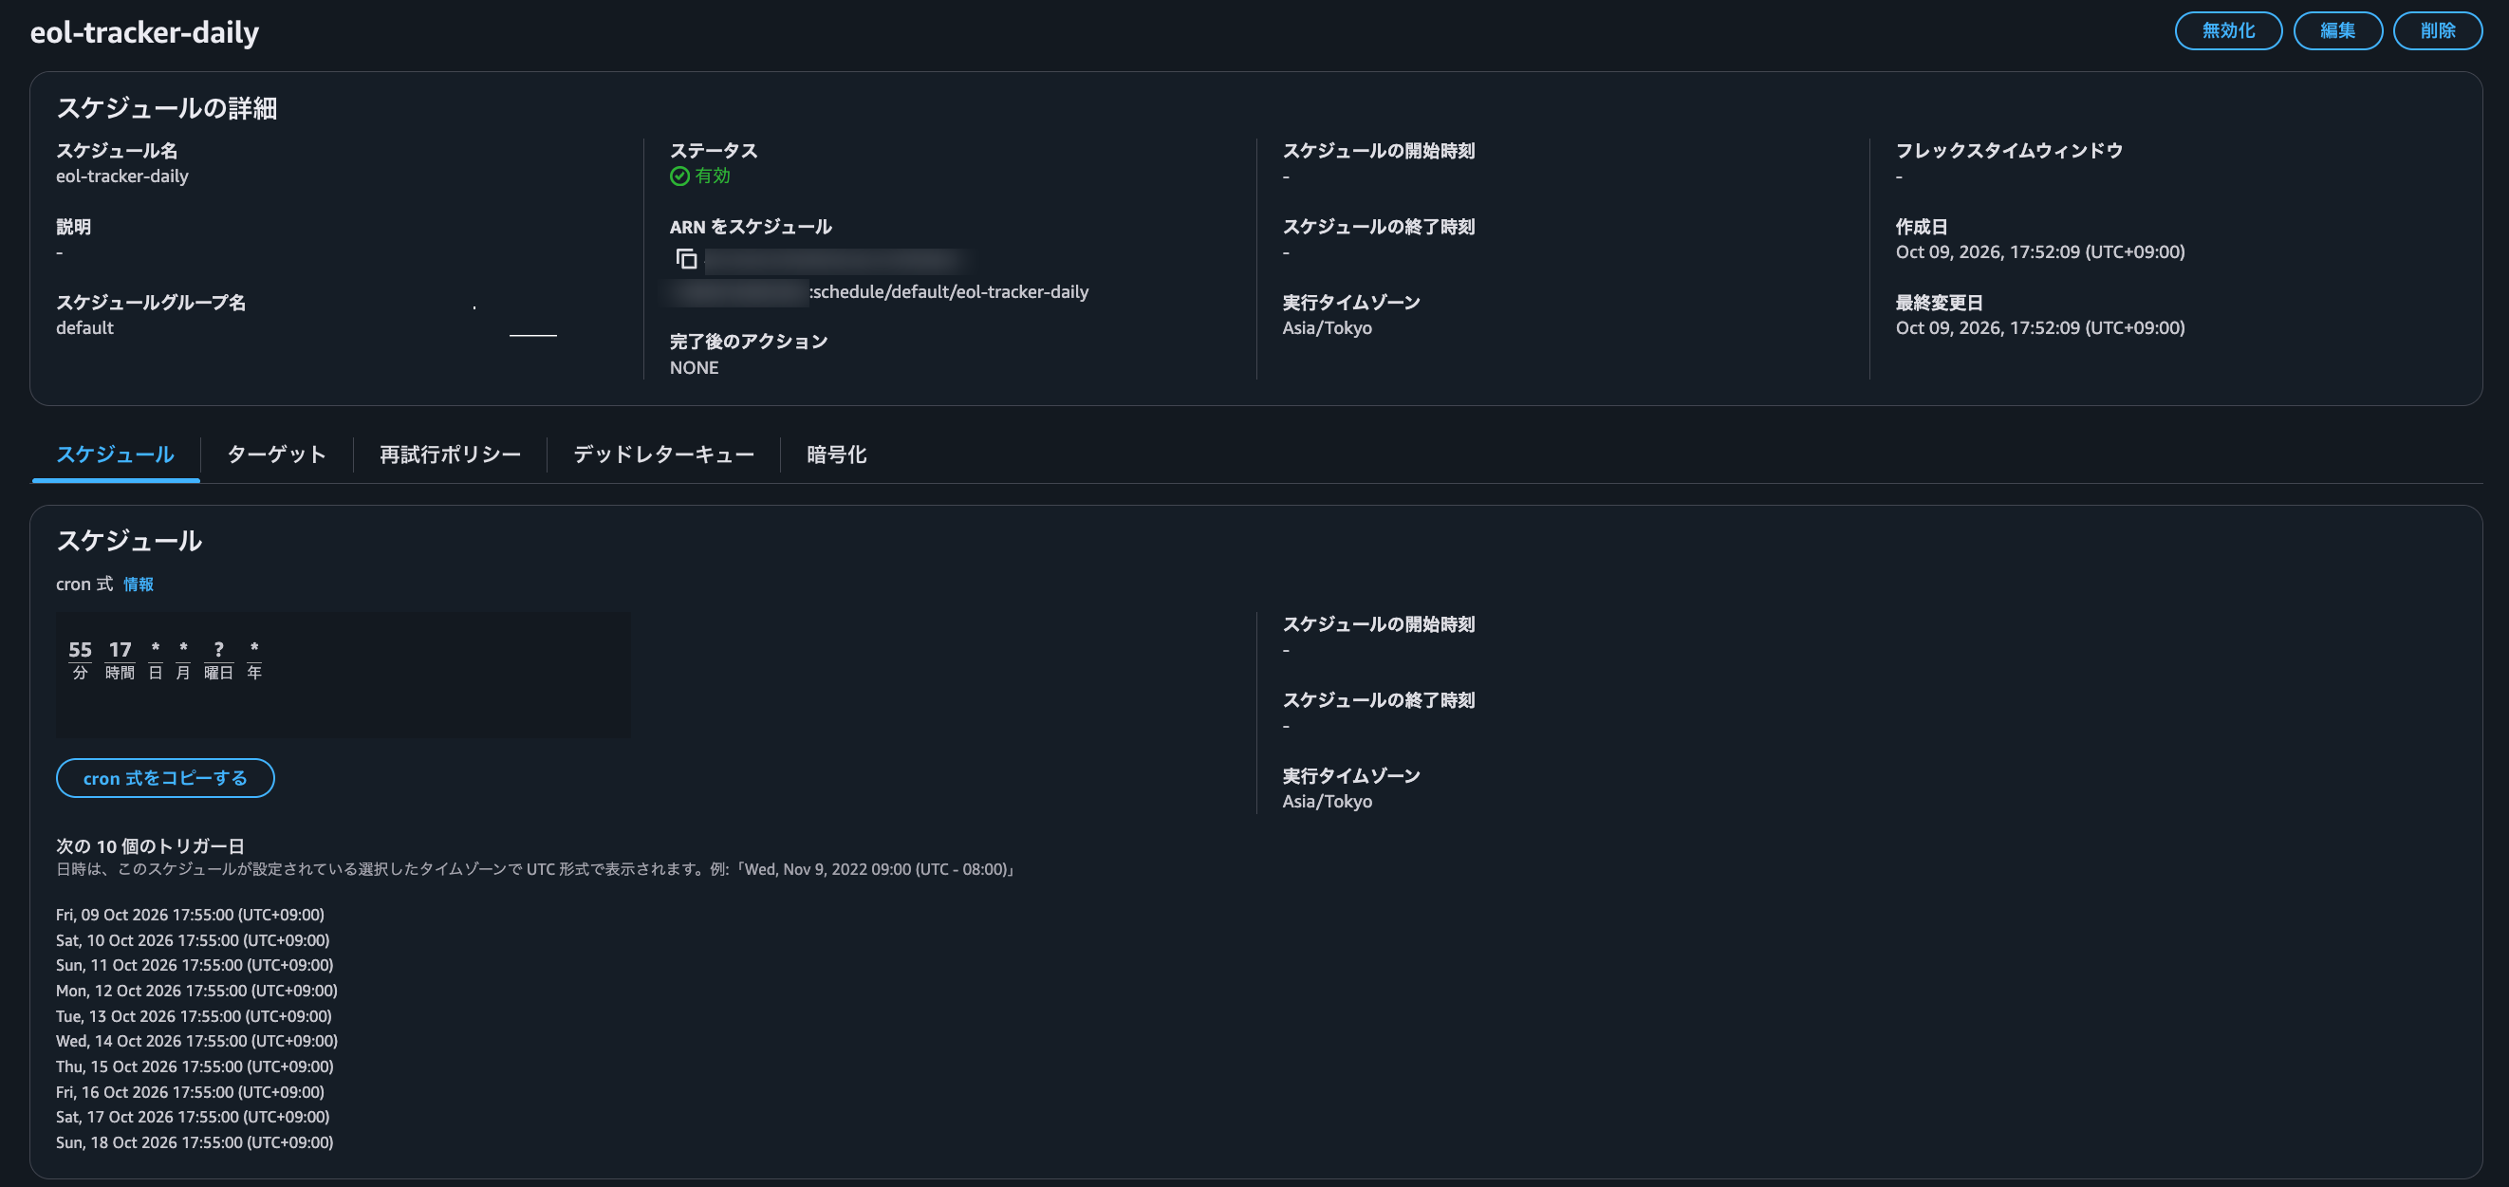Select the スケジュール tab

[x=115, y=454]
